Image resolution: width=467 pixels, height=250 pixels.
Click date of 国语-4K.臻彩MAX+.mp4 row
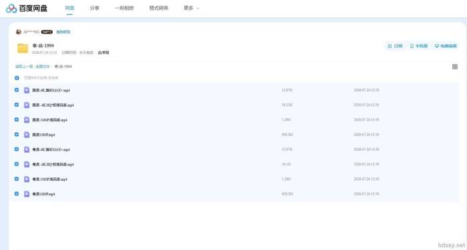pos(366,90)
